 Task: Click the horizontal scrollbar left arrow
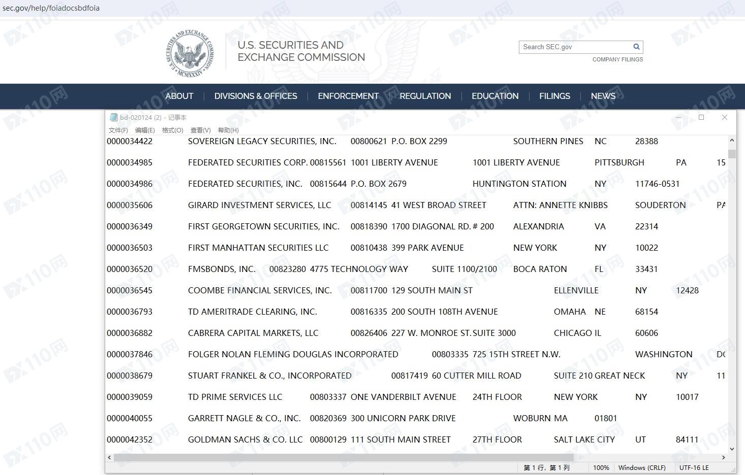[x=109, y=457]
